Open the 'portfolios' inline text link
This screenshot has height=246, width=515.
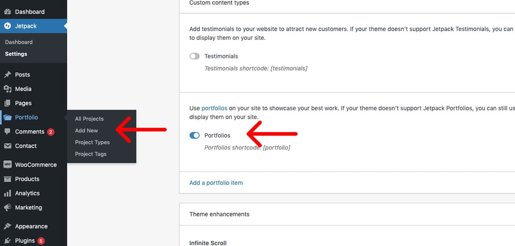point(214,108)
